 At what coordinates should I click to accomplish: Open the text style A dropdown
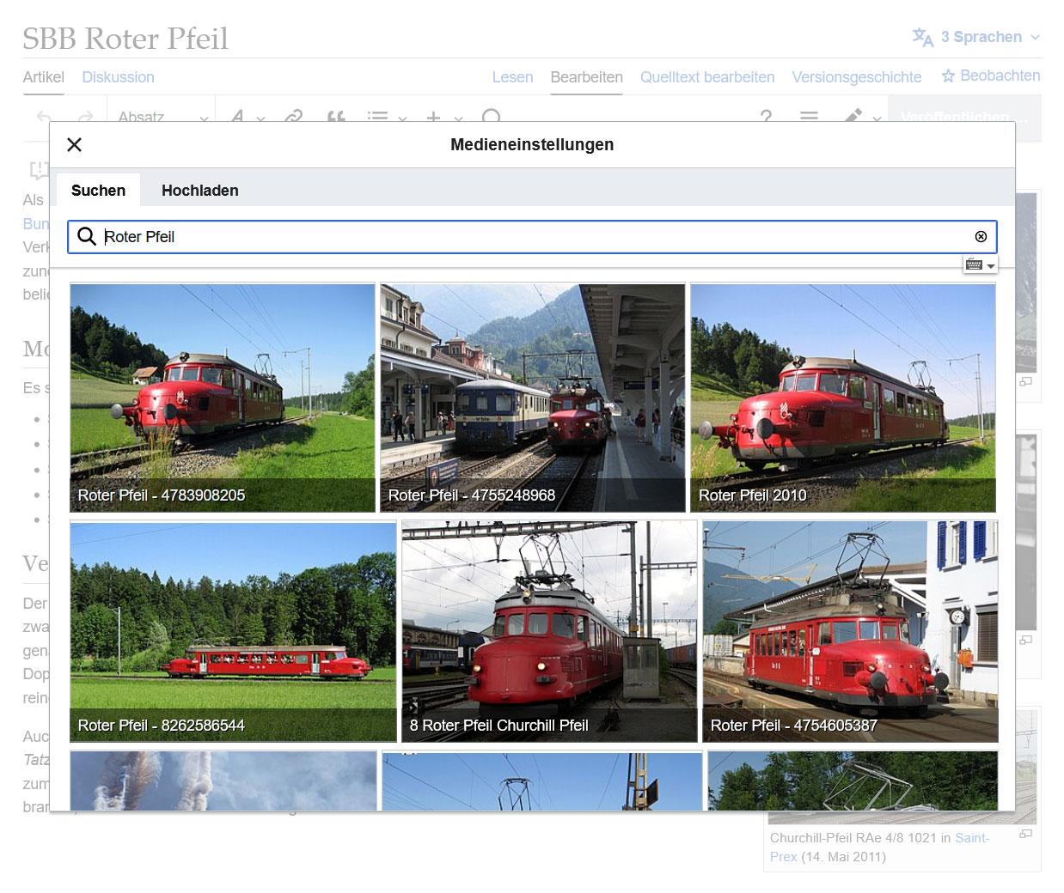tap(247, 116)
